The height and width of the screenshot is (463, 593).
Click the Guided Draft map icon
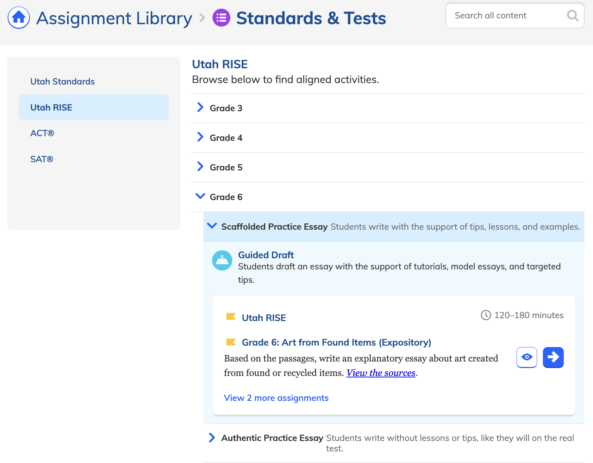click(x=222, y=260)
